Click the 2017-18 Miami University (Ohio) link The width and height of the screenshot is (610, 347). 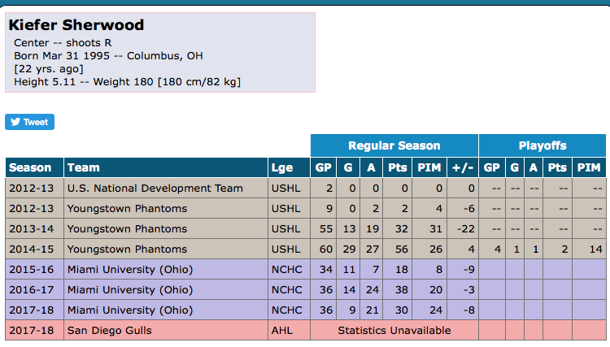[x=130, y=310]
